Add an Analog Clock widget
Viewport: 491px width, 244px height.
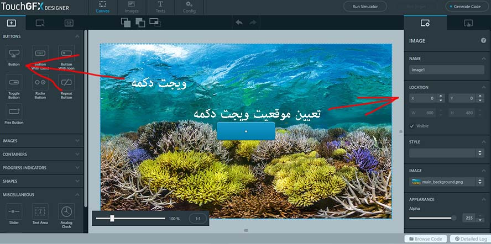tap(66, 214)
